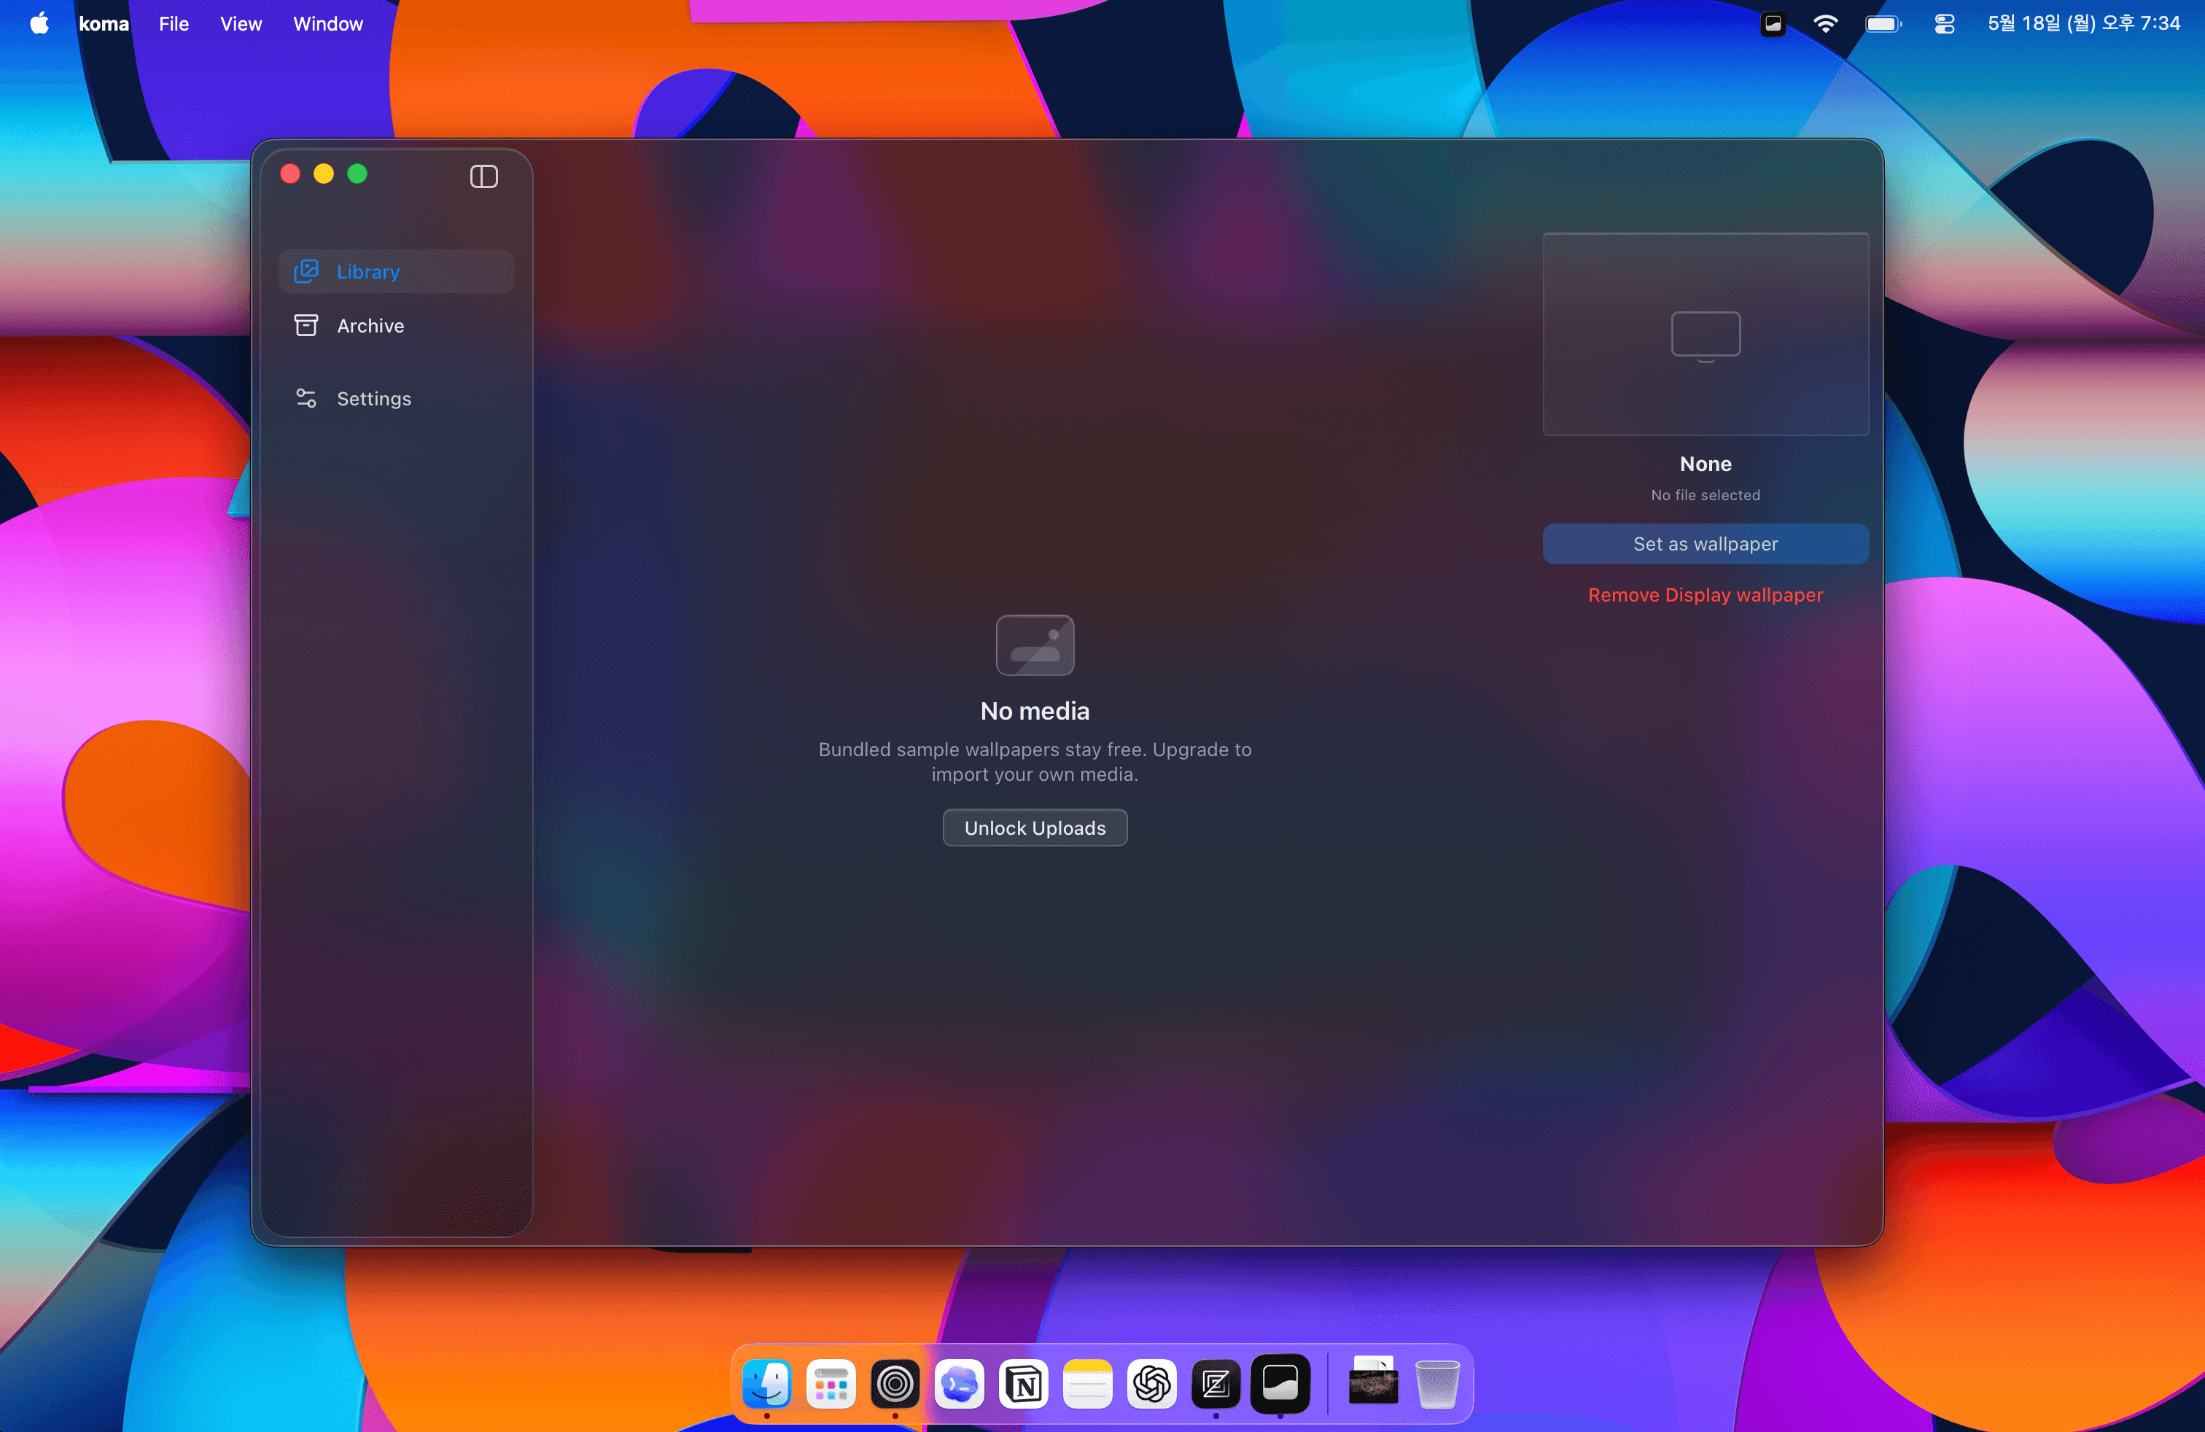2205x1432 pixels.
Task: Click the No media placeholder image icon
Action: [1035, 645]
